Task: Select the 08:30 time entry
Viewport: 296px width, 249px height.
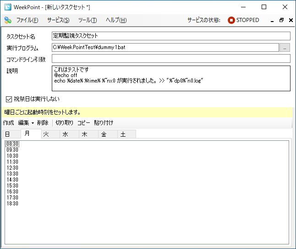Action: coord(12,144)
